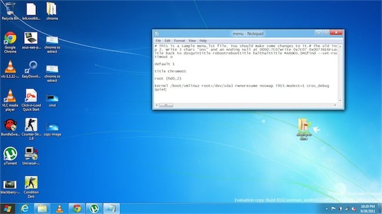
Task: Activate the Notepad taskbar button
Action: click(x=112, y=208)
